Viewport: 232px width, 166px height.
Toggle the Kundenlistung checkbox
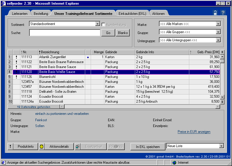click(x=103, y=24)
